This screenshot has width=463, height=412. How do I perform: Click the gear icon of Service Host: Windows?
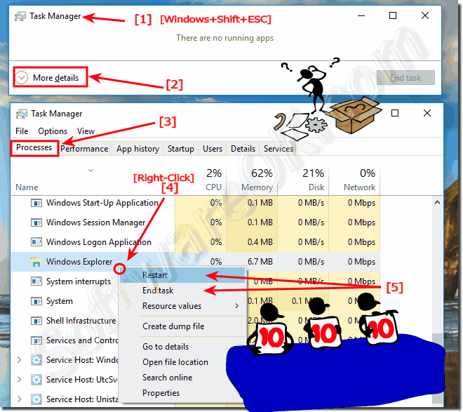coord(36,360)
